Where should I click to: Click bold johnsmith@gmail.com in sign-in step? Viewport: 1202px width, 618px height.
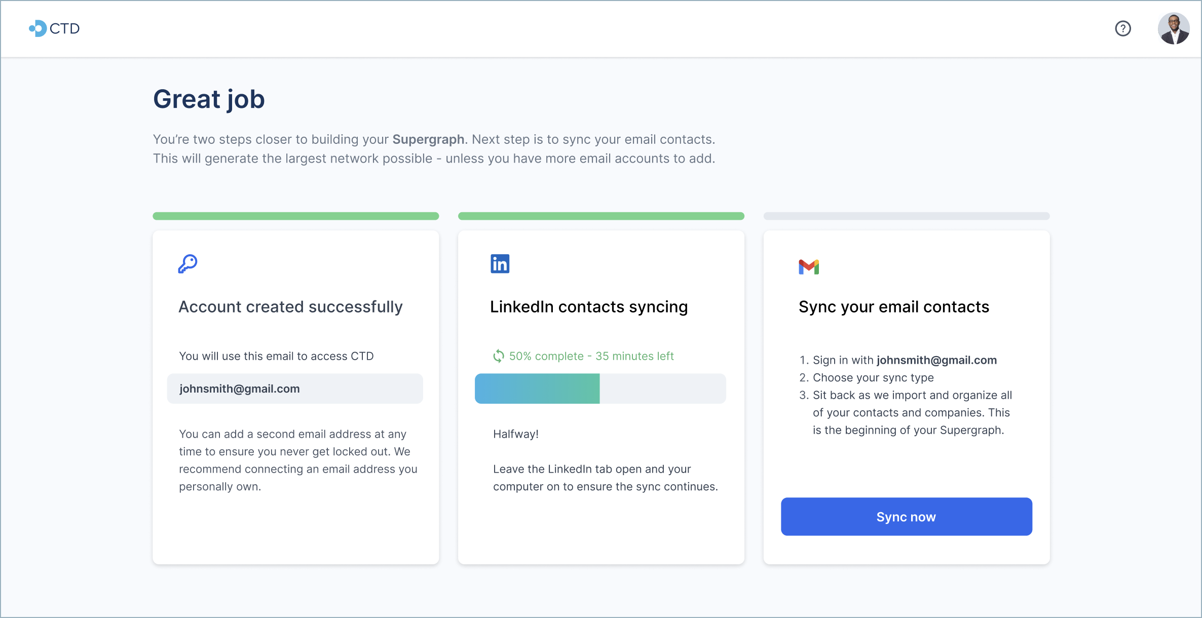click(x=936, y=360)
